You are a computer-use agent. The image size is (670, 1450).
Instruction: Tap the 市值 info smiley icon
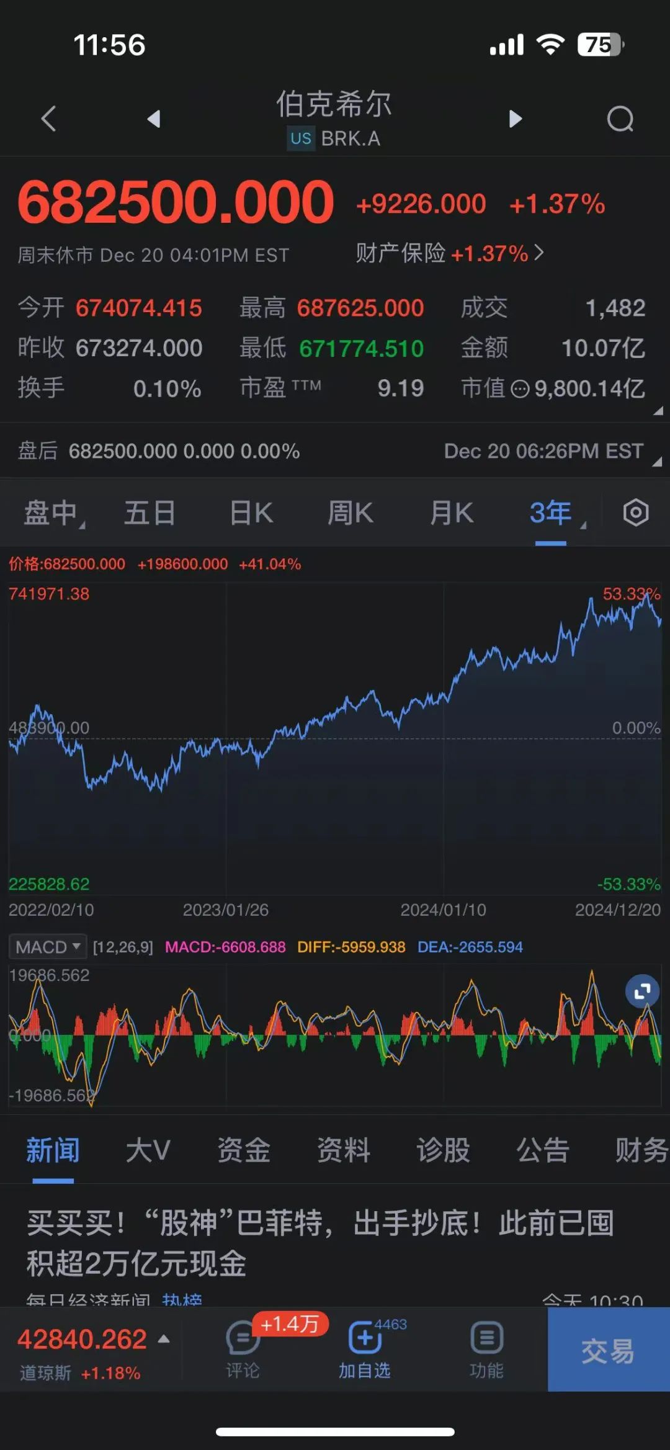pos(520,389)
